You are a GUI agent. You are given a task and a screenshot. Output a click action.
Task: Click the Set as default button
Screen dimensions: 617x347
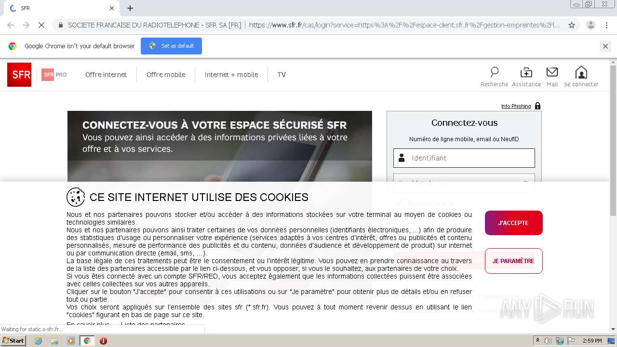point(171,46)
